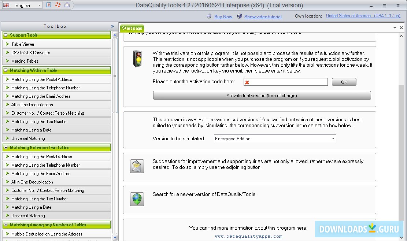Open the Show video tutorial link

click(x=263, y=17)
